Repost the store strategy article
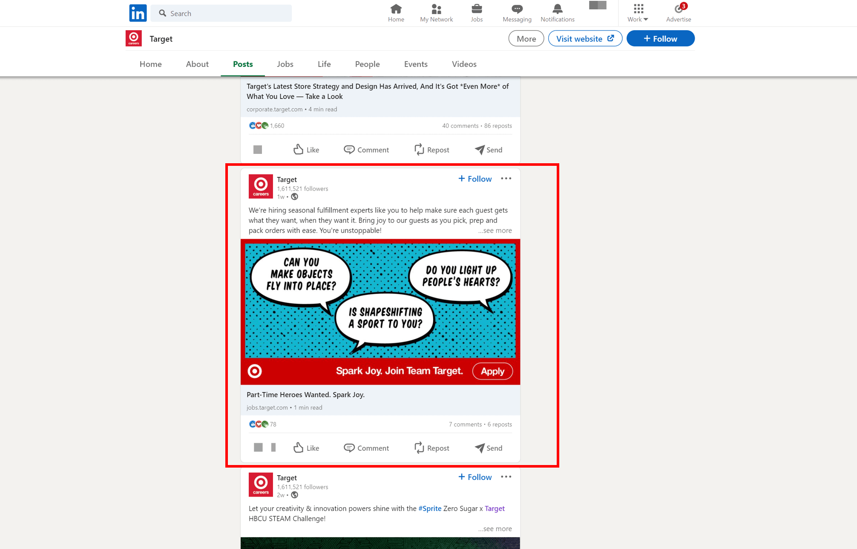 coord(431,150)
